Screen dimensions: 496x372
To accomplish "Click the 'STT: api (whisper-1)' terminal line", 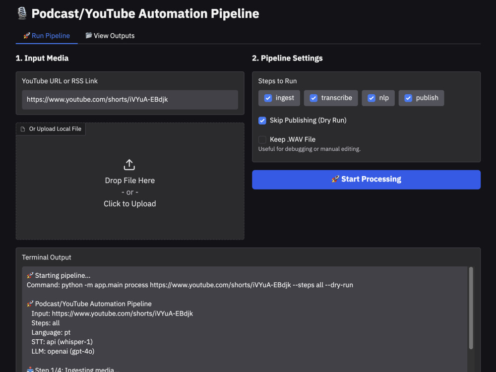I will click(x=62, y=342).
